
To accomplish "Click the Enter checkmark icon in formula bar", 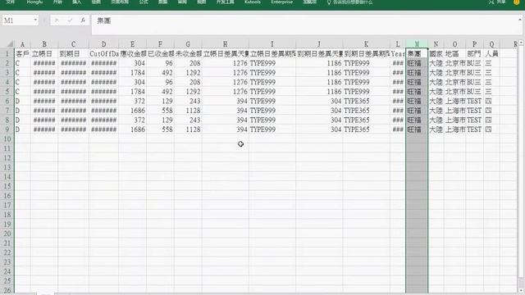I will 70,20.
